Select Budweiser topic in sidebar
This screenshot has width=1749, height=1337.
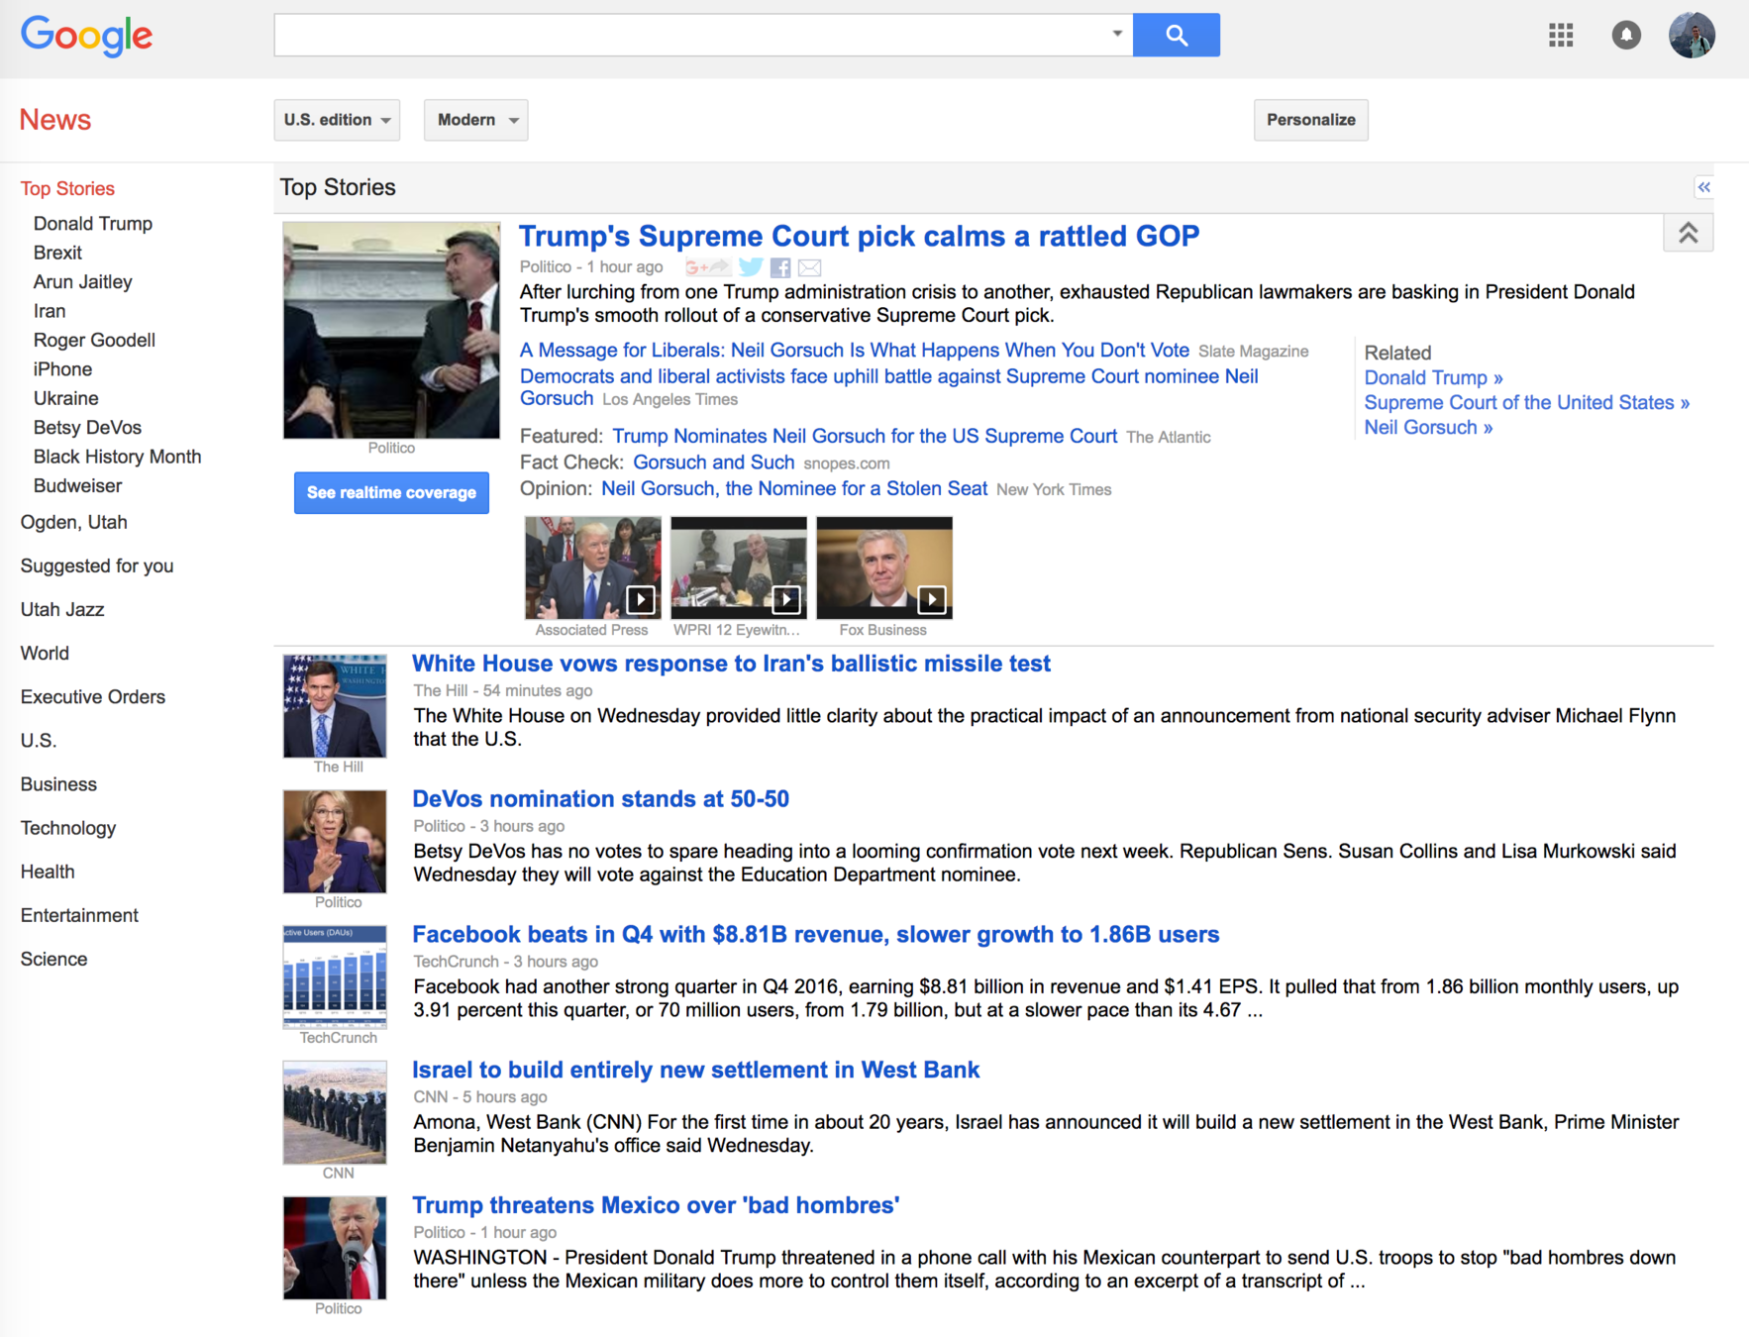point(77,486)
